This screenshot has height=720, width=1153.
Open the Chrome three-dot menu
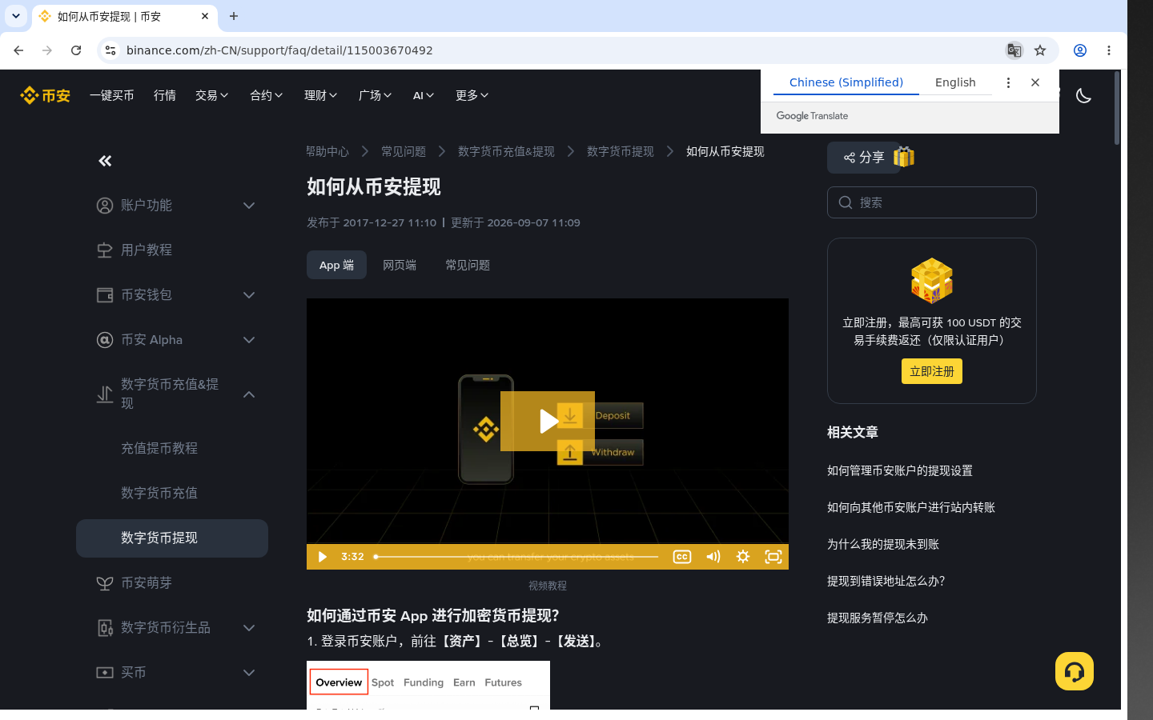(x=1109, y=50)
